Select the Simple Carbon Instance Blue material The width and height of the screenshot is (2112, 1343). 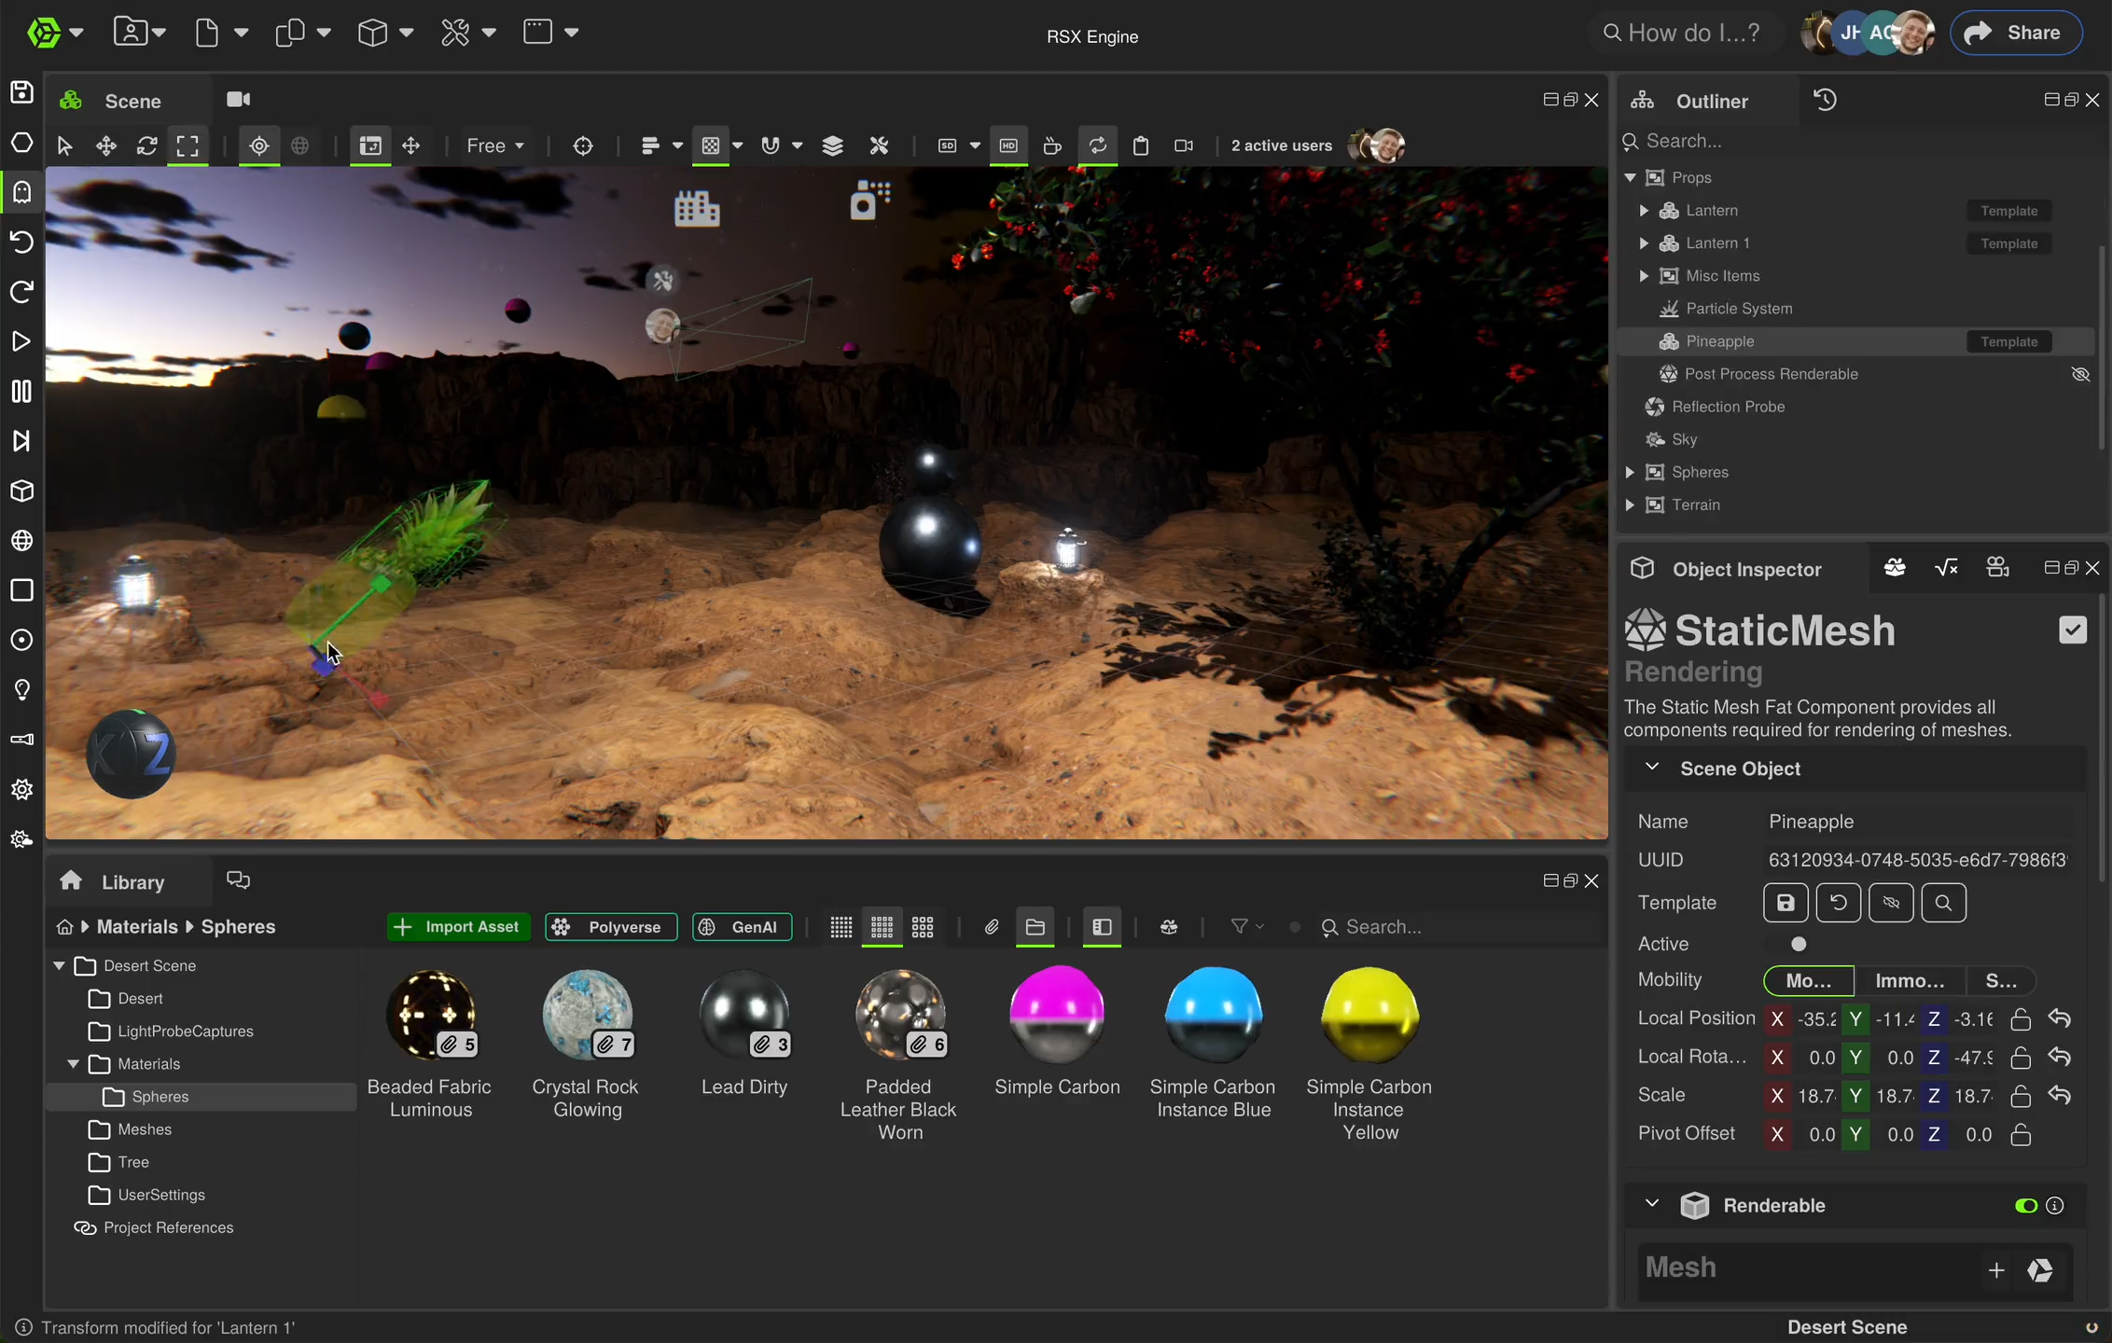pos(1213,1042)
